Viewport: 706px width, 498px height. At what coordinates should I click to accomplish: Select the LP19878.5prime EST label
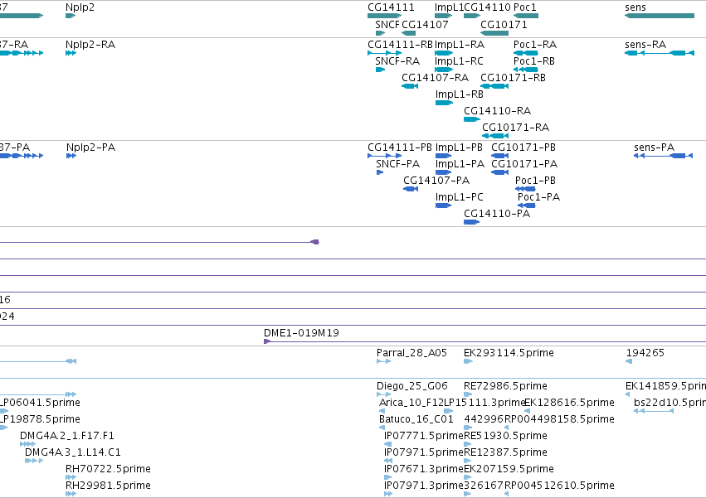click(x=40, y=418)
